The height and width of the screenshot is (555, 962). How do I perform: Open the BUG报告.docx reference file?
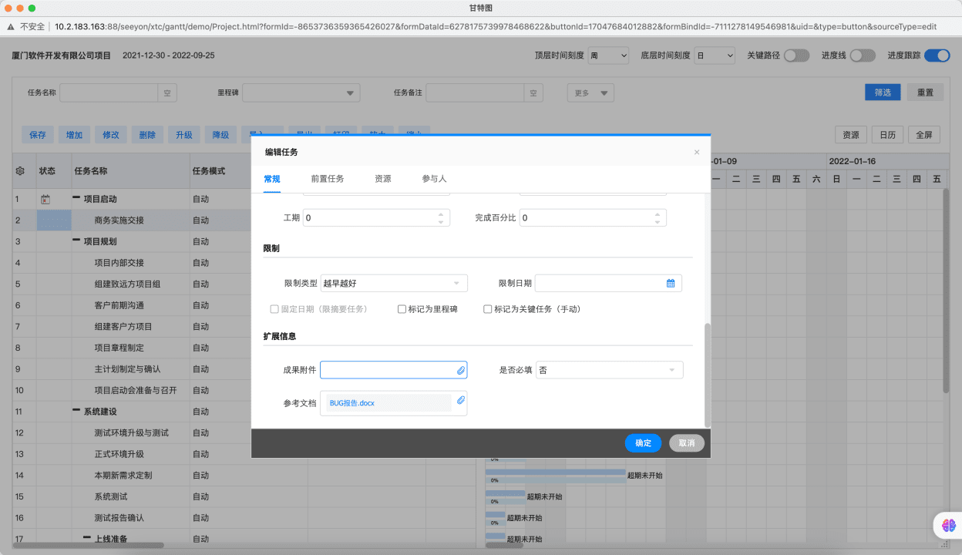[352, 403]
